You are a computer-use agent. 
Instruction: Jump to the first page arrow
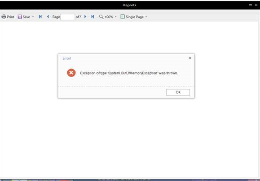[x=40, y=17]
